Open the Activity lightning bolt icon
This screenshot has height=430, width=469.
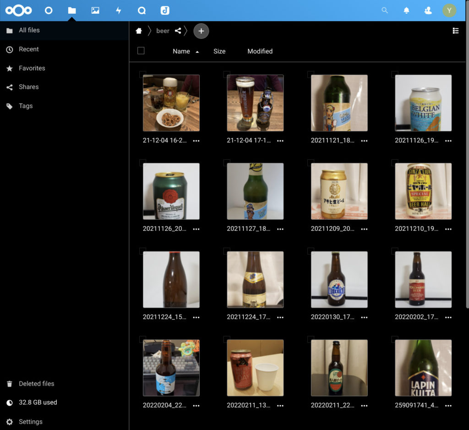coord(119,11)
